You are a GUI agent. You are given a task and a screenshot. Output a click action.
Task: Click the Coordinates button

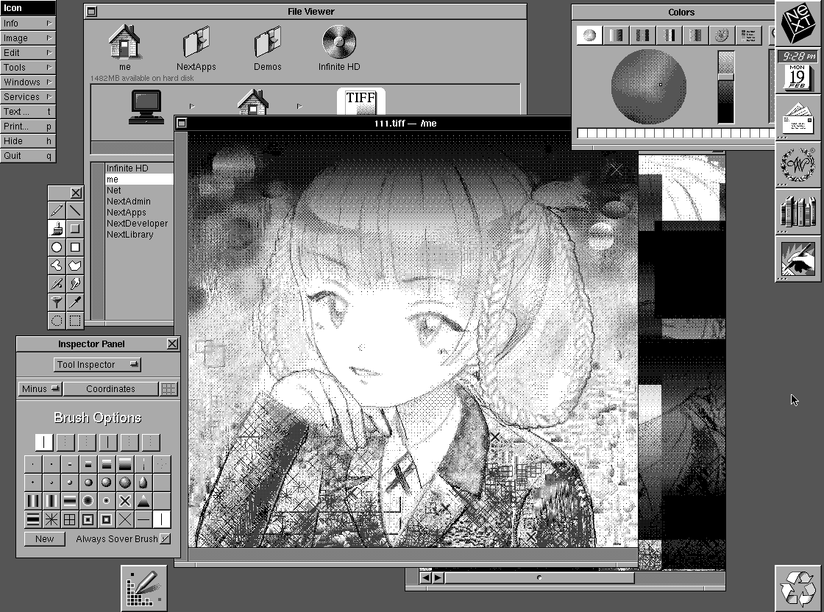pos(110,389)
